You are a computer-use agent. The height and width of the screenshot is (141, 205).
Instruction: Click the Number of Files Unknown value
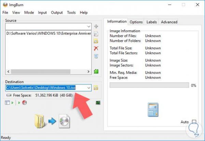(x=153, y=36)
